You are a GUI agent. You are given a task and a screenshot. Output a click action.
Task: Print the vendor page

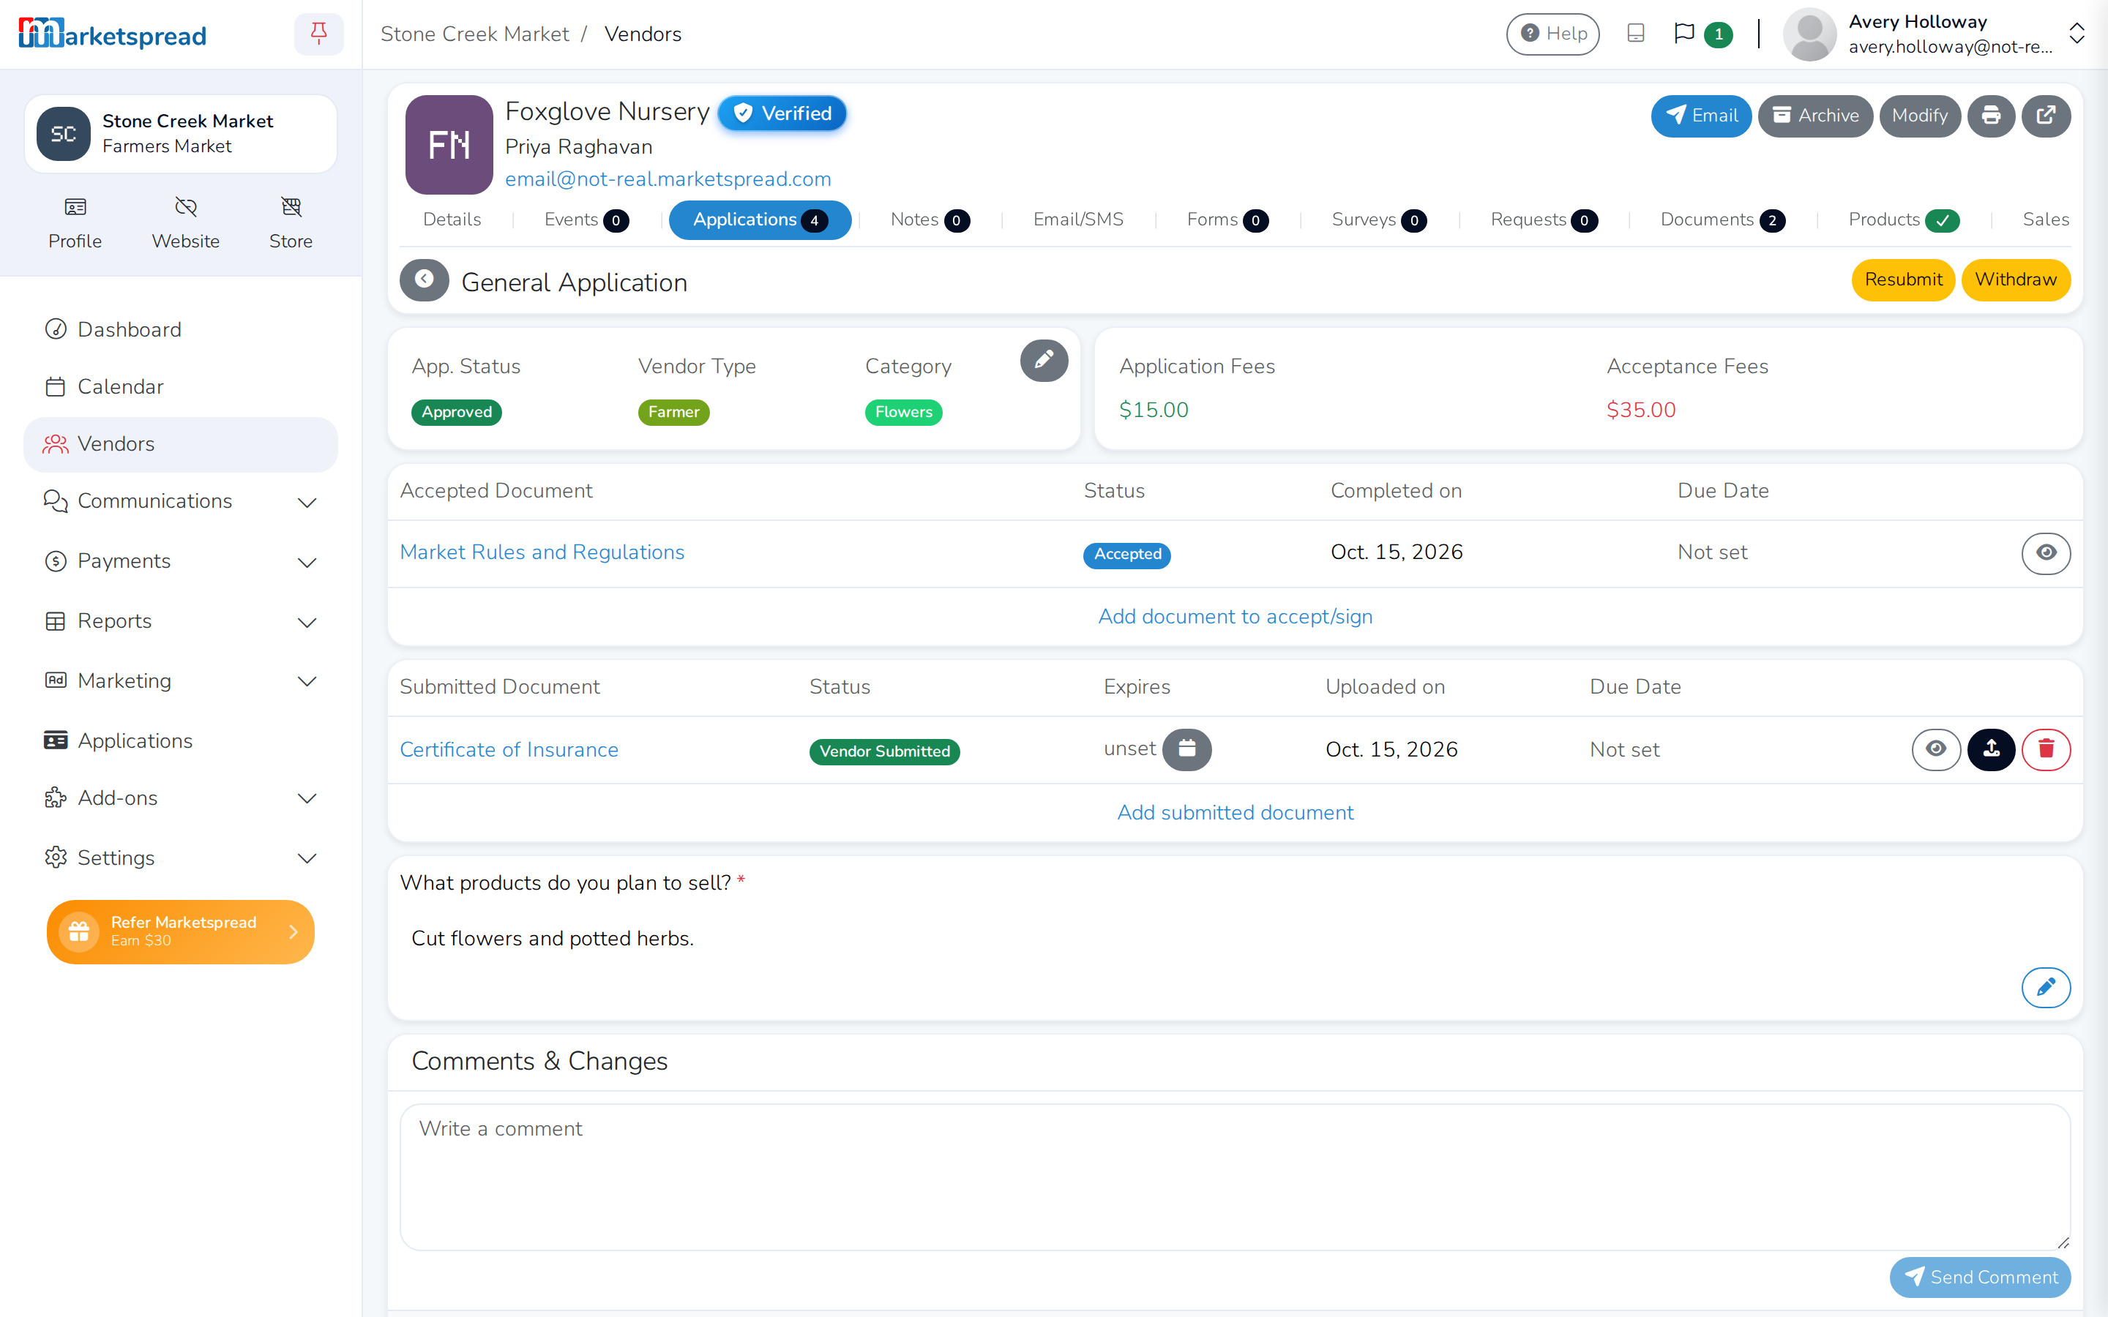coord(1990,116)
